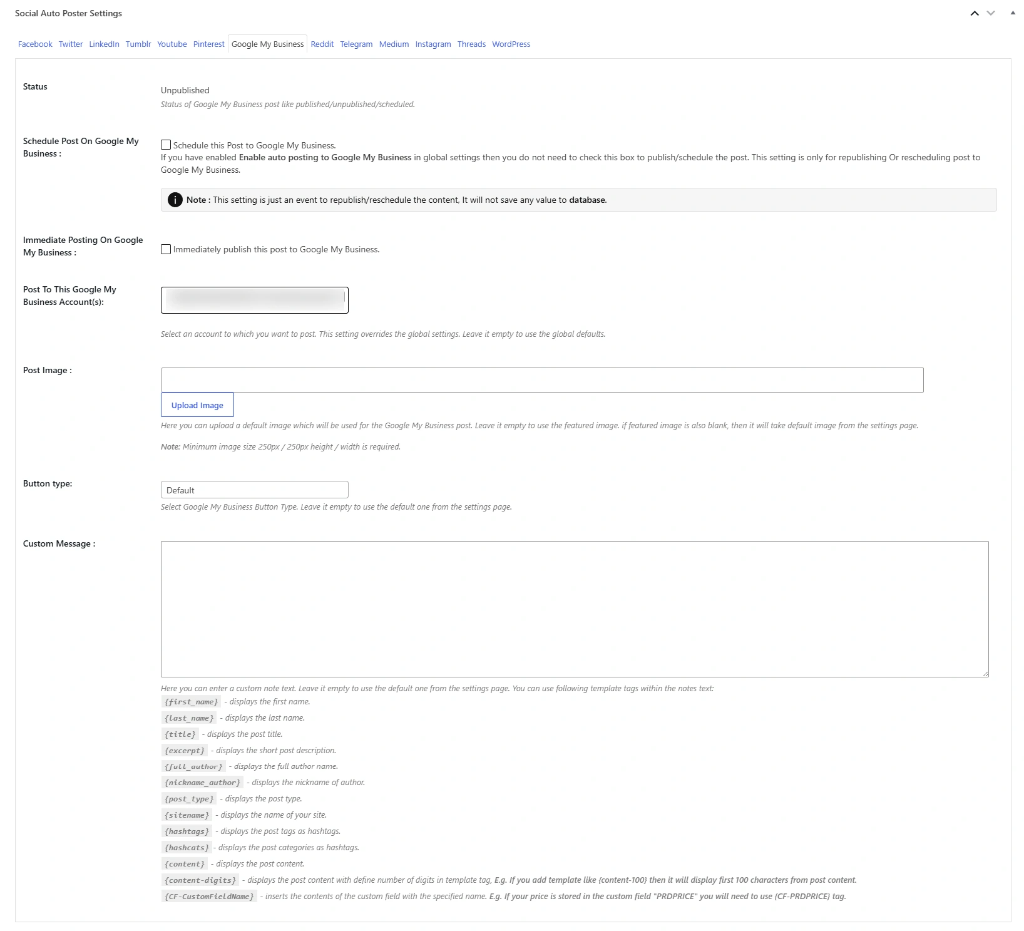Click the Upload Image button
This screenshot has height=931, width=1024.
pyautogui.click(x=197, y=405)
